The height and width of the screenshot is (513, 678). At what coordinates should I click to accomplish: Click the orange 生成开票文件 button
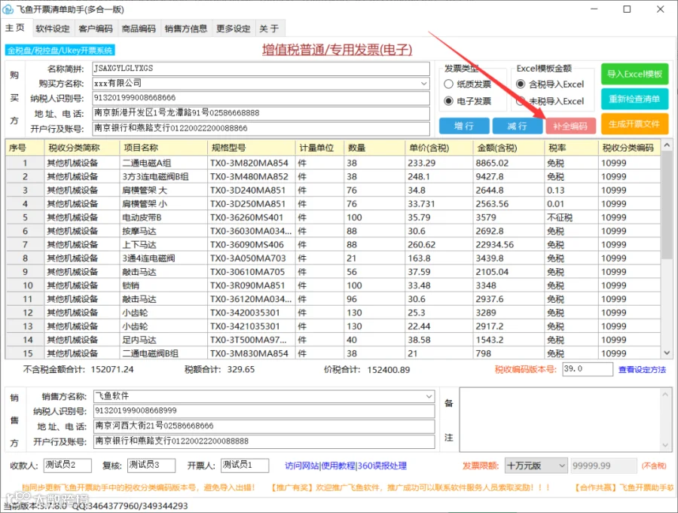point(635,124)
